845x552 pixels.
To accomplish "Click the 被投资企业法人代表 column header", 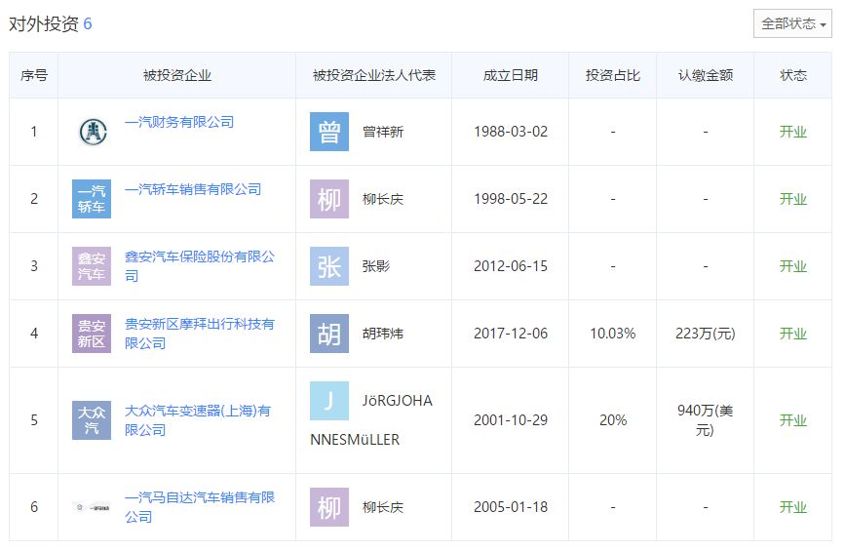I will pos(373,75).
